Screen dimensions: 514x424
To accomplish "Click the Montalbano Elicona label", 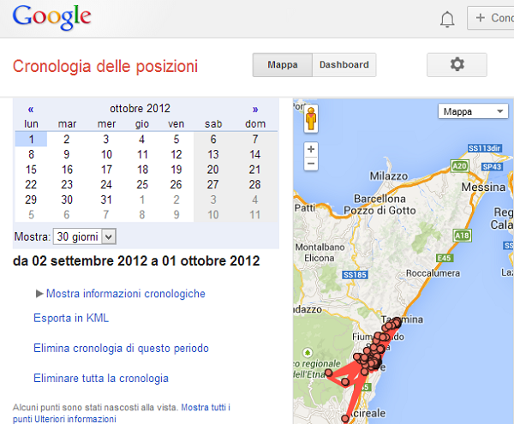I will [x=320, y=253].
